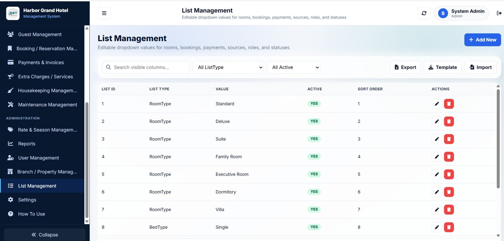
Task: Edit the Suite row
Action: click(437, 139)
